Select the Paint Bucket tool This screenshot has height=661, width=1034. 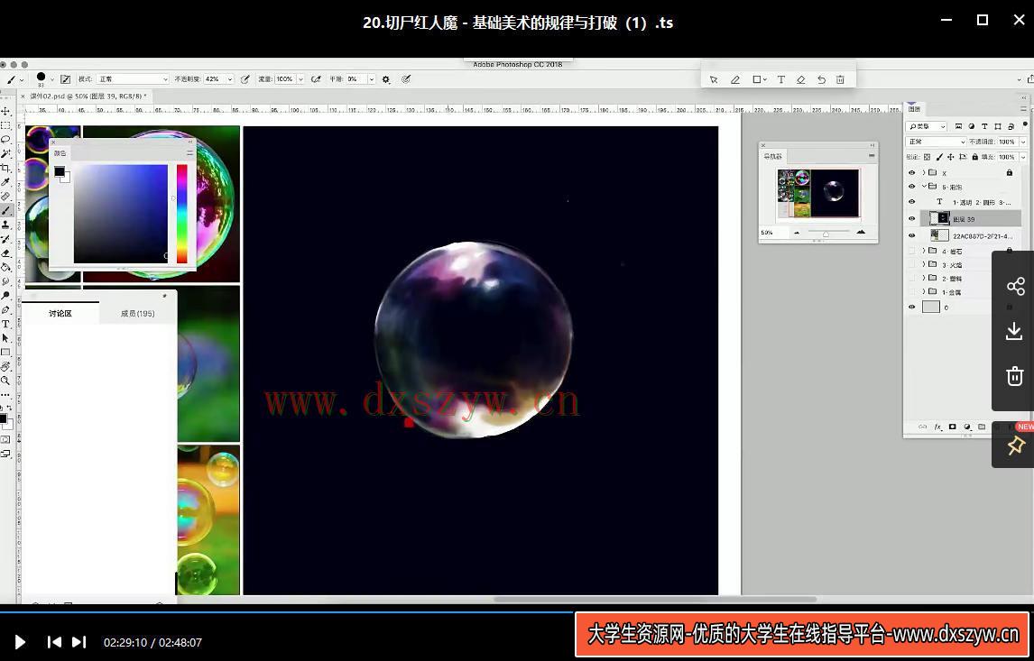pyautogui.click(x=6, y=267)
